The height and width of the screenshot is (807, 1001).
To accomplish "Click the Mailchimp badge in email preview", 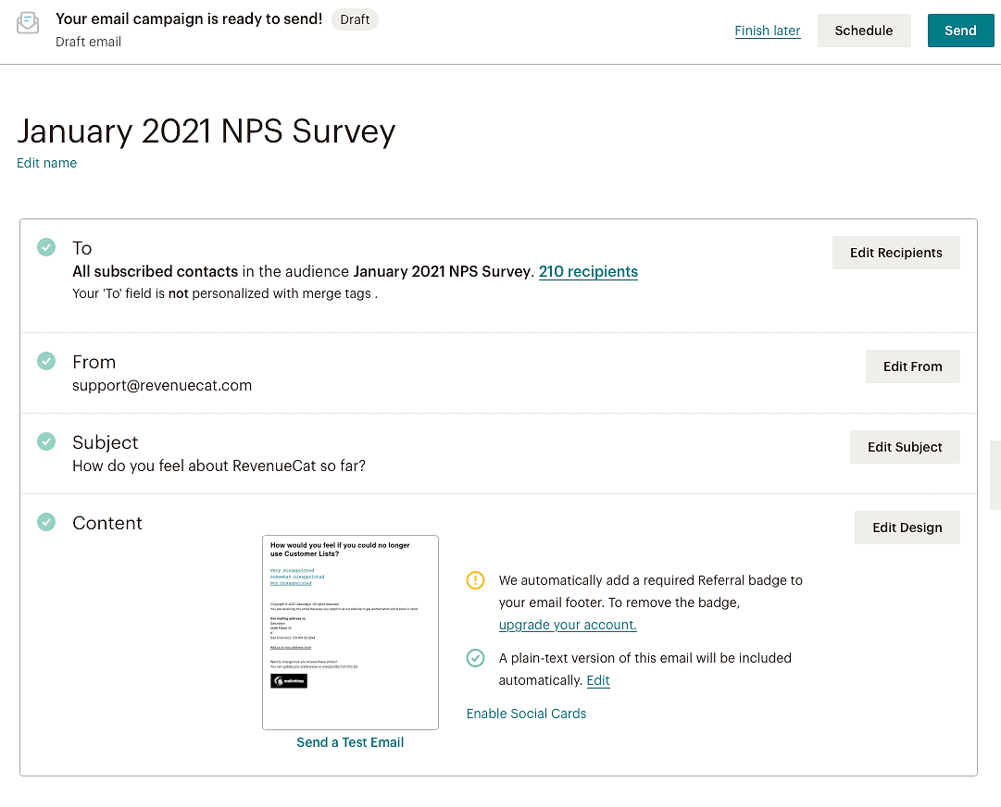I will tap(289, 681).
